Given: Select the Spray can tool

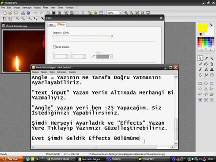Looking at the screenshot, I should tap(212, 64).
